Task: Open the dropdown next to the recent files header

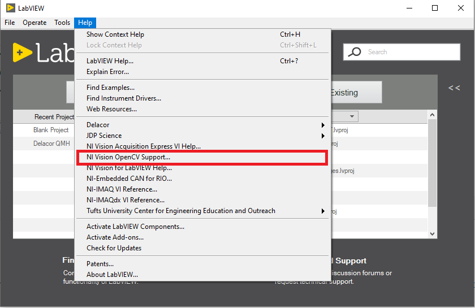Action: coord(352,116)
